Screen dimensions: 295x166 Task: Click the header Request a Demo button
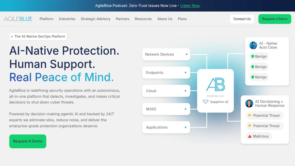pyautogui.click(x=275, y=19)
